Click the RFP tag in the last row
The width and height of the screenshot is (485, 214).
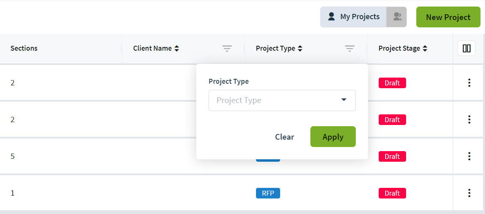coord(268,193)
